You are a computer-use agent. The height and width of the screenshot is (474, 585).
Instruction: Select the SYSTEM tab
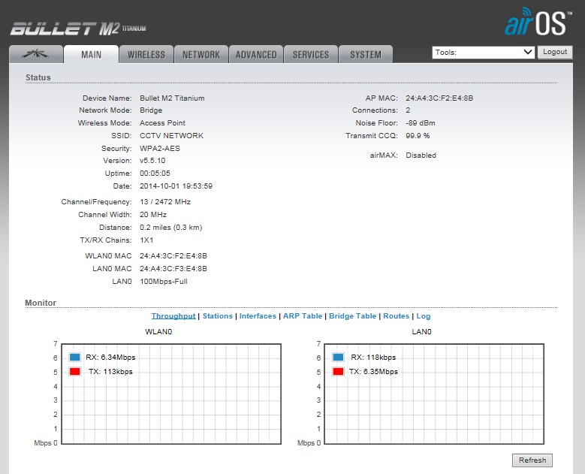point(366,55)
